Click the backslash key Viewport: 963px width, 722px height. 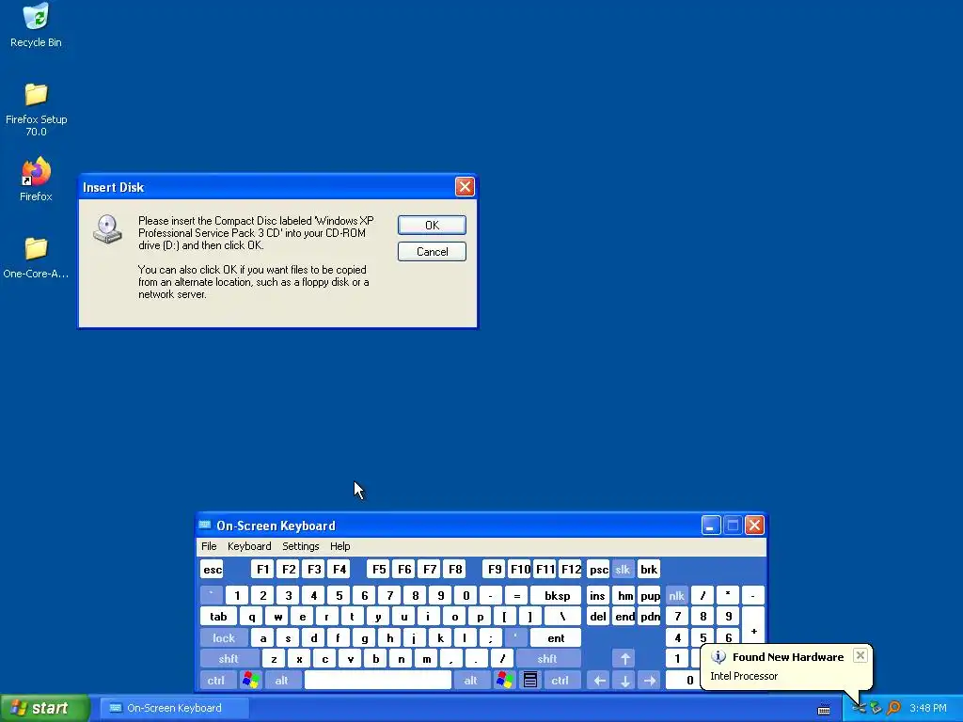click(x=562, y=617)
